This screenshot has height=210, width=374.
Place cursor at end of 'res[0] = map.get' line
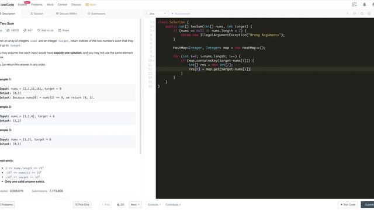(x=251, y=69)
